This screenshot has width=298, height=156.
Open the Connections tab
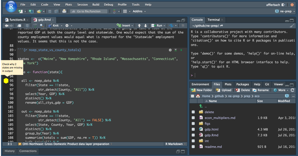point(28,151)
